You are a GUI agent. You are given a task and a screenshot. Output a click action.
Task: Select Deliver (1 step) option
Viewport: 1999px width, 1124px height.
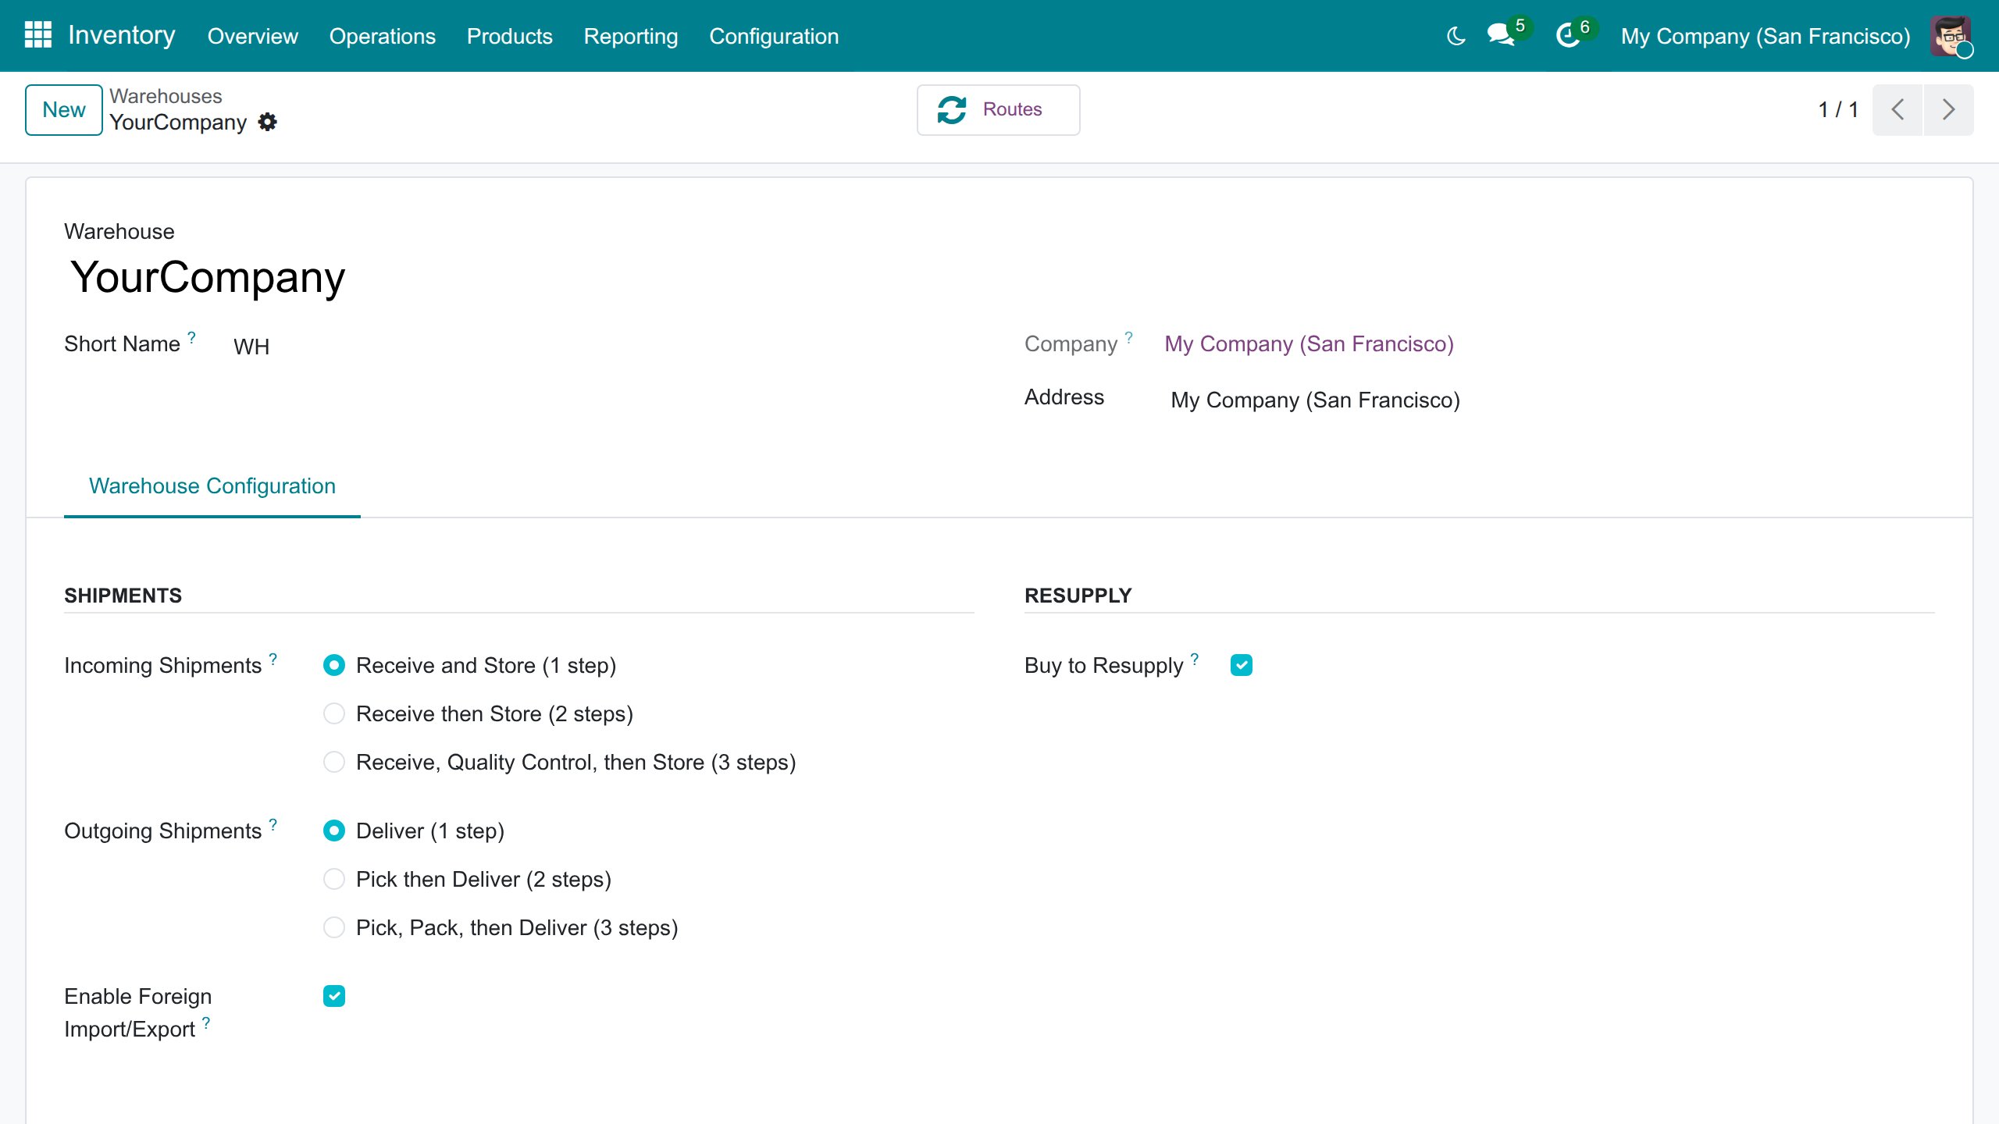pyautogui.click(x=334, y=831)
